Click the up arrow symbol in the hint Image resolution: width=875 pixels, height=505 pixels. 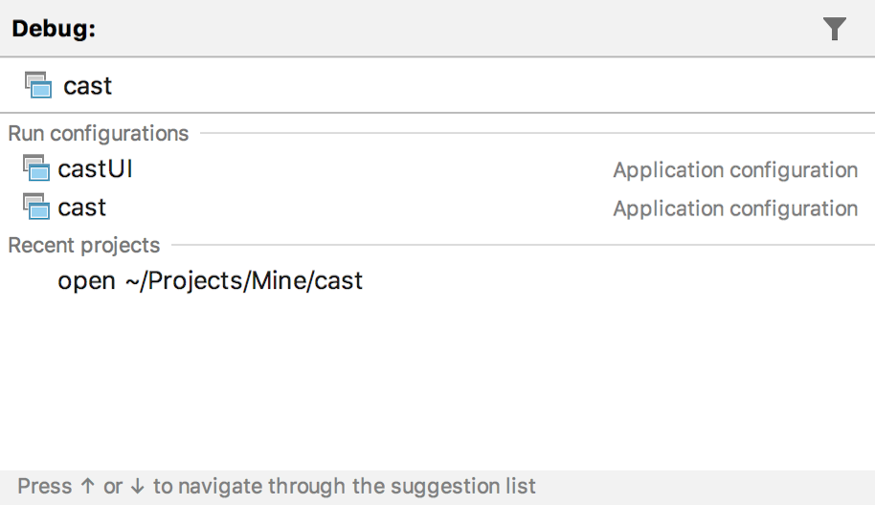tap(88, 486)
